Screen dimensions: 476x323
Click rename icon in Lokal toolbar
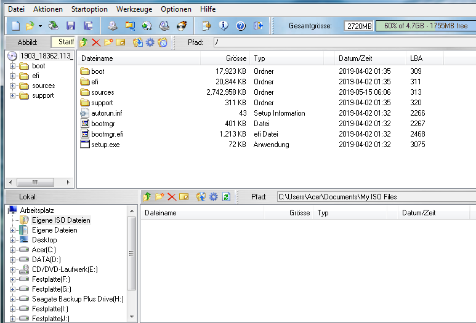[x=184, y=197]
